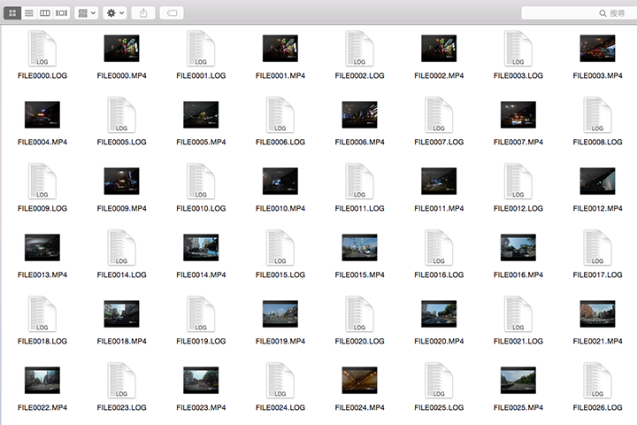Switch to icon view mode
Image resolution: width=637 pixels, height=425 pixels.
12,13
